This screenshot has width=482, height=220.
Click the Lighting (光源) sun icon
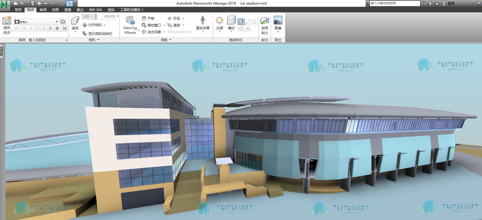pos(220,20)
